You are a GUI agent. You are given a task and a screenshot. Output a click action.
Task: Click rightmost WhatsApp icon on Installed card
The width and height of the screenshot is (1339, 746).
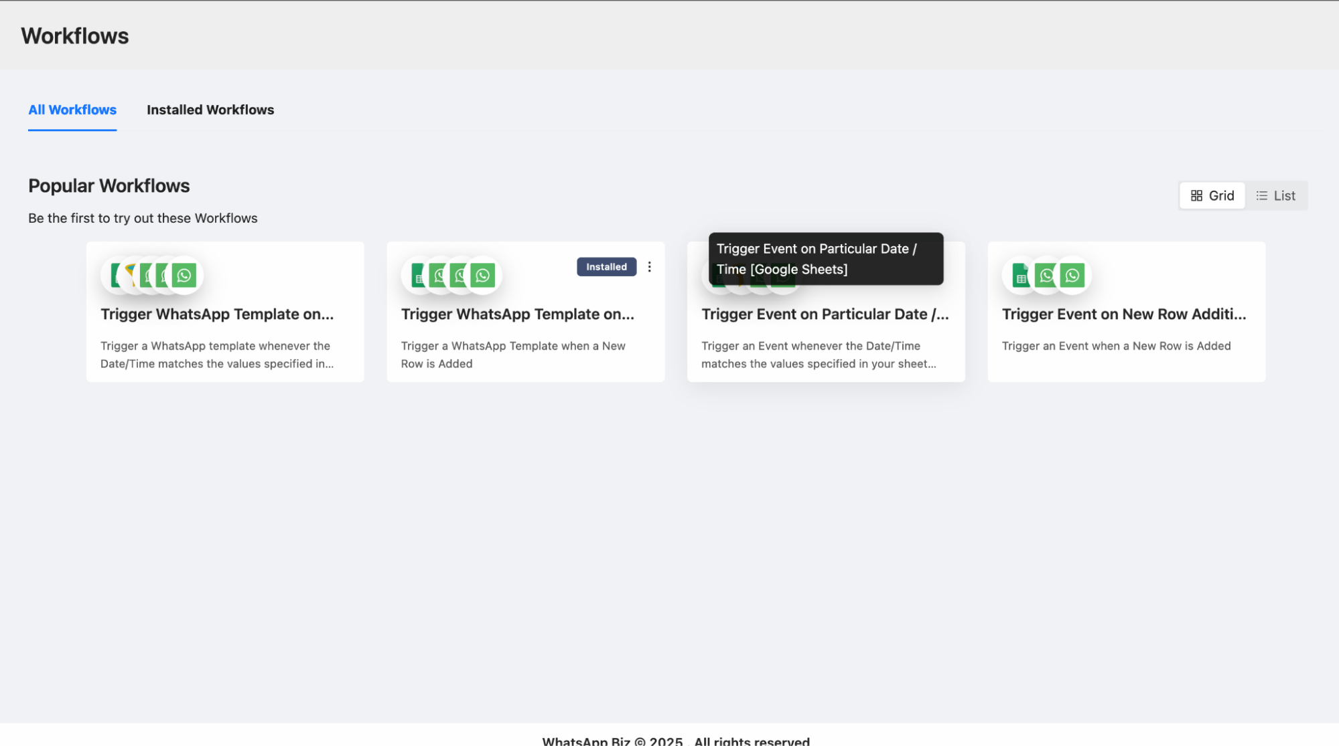482,275
